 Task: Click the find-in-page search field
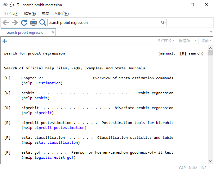pyautogui.click(x=189, y=23)
